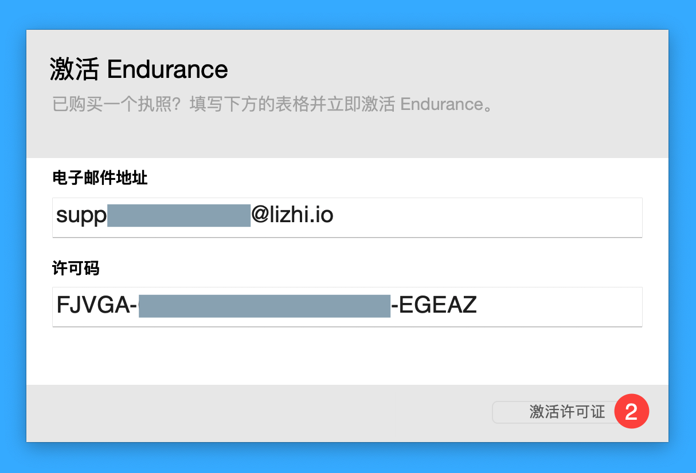
Task: Click empty space right of EGEAZ
Action: click(559, 306)
